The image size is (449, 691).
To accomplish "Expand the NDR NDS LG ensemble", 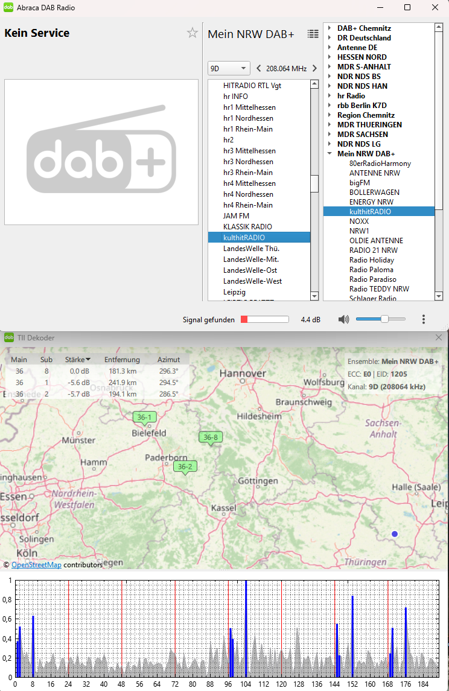I will pos(329,144).
